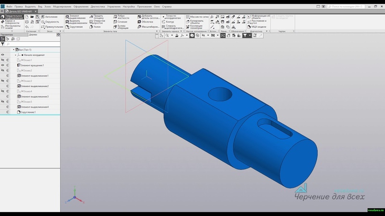Choose Элемент выдавливания command

click(x=76, y=17)
